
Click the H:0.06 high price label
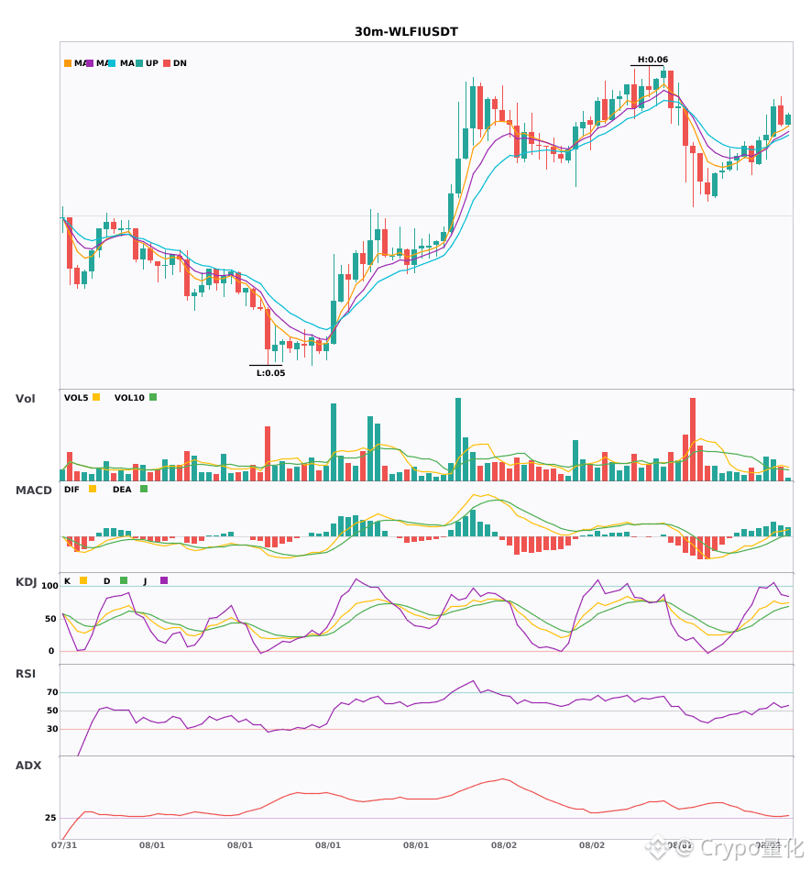652,60
